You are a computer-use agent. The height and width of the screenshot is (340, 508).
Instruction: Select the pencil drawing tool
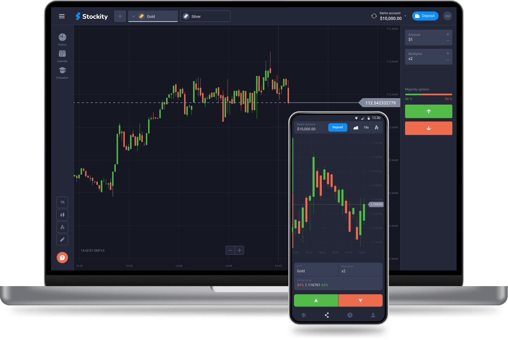pos(62,239)
